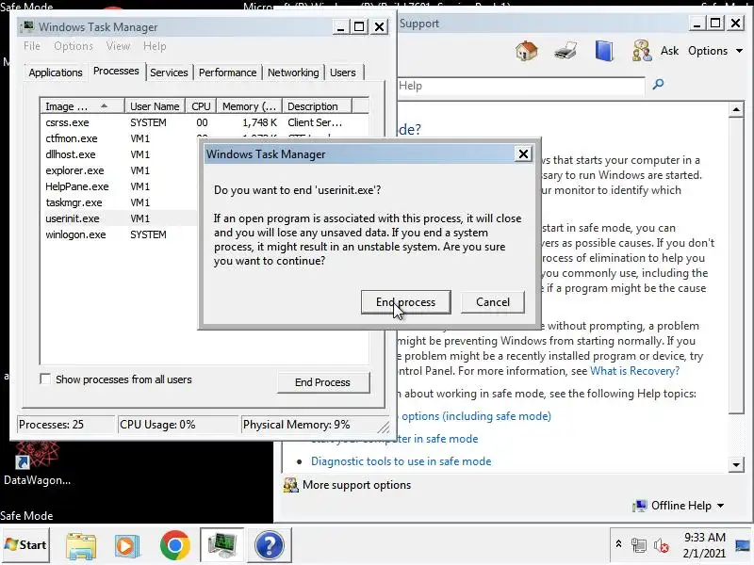The height and width of the screenshot is (565, 754).
Task: Launch Windows Media Player from taskbar
Action: click(x=126, y=546)
